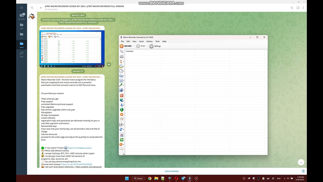The height and width of the screenshot is (182, 323).
Task: Click the open file folder icon in sidebar
Action: click(121, 66)
